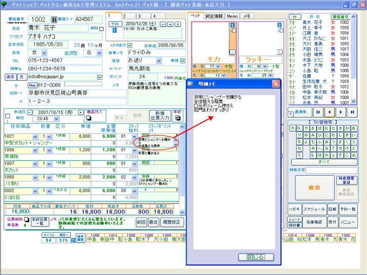
Task: Toggle the small checkbox on the ラッキー photo
Action: [282, 30]
